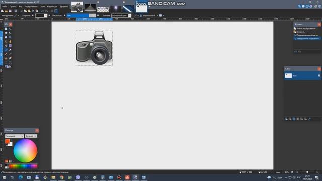Viewport: 322px width, 181px height.
Task: Open the Изображение menu
Action: [31, 7]
